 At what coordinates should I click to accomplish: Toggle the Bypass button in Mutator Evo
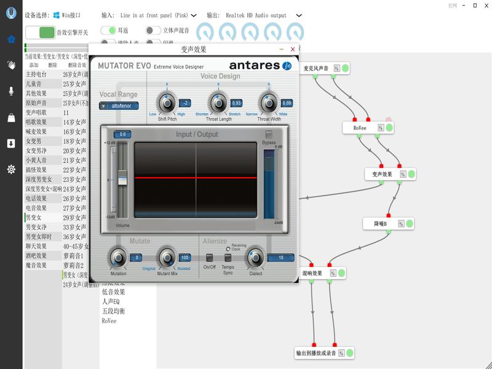[x=269, y=134]
